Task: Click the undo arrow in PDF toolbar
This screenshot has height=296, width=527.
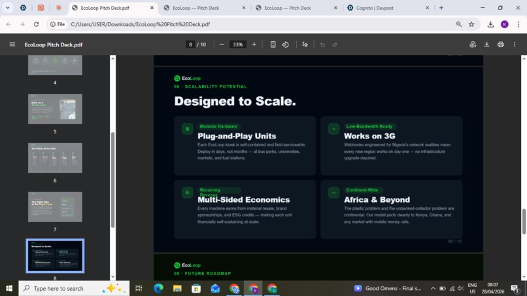Action: (322, 44)
